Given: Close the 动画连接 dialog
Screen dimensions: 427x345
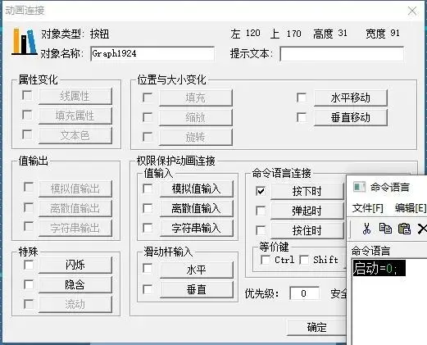Looking at the screenshot, I should pyautogui.click(x=412, y=11).
